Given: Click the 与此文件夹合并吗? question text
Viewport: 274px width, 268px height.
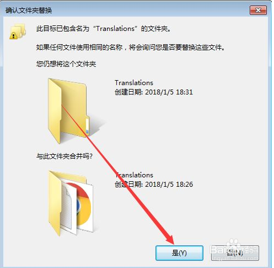Looking at the screenshot, I should pos(65,156).
